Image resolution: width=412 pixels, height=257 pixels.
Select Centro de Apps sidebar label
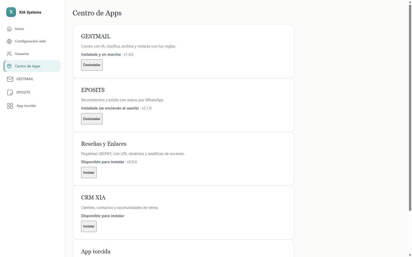[28, 66]
